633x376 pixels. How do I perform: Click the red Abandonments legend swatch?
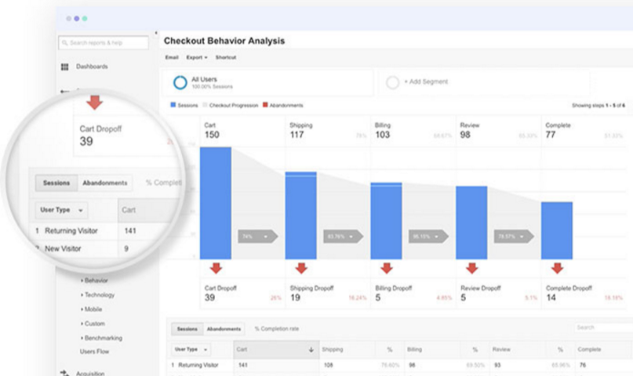point(266,104)
